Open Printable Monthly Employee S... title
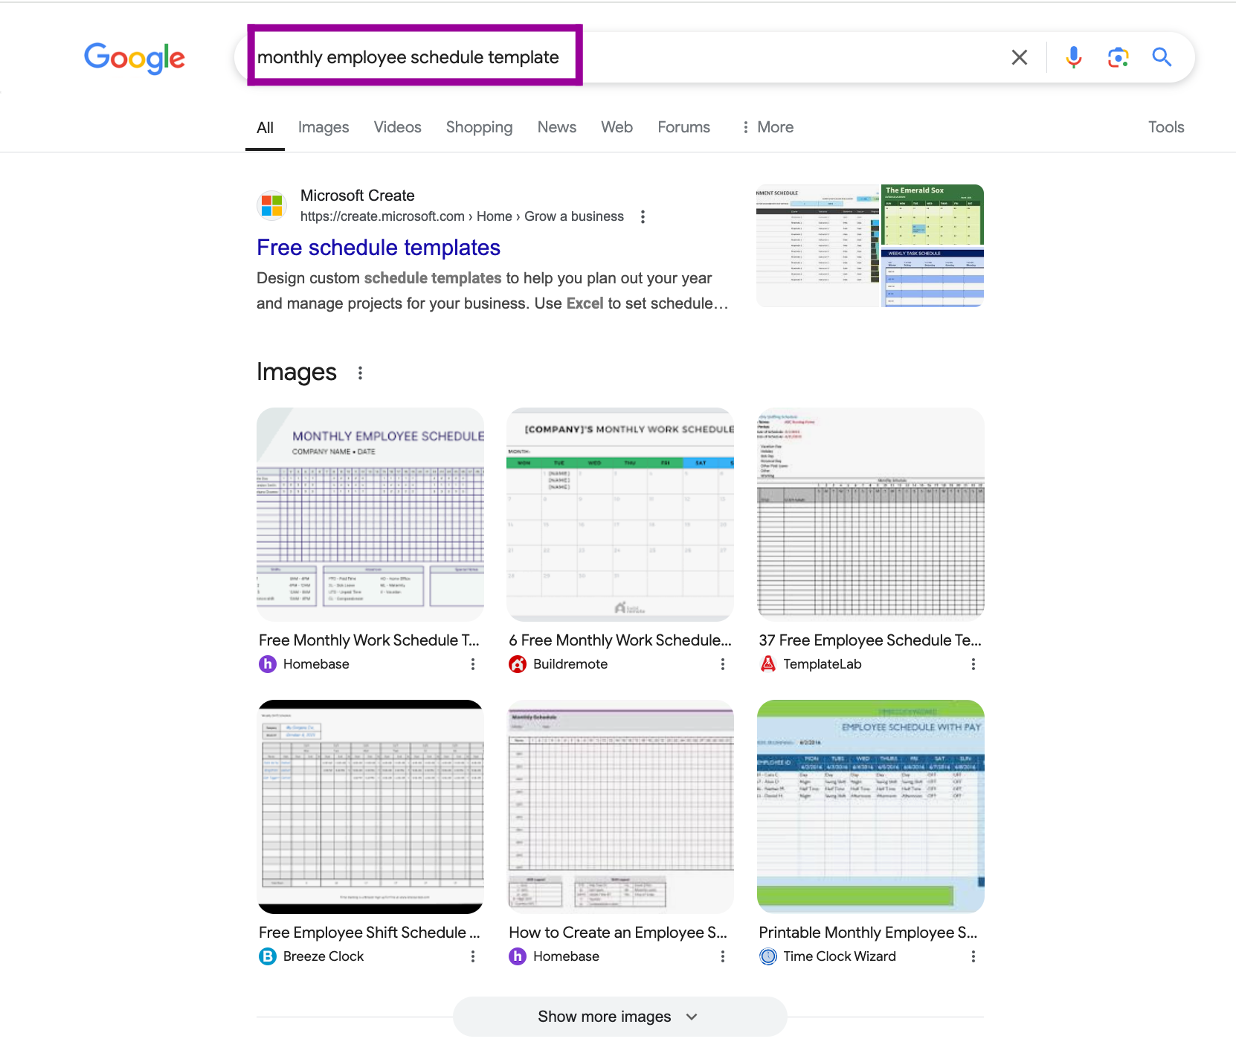Screen dimensions: 1236x1062 pos(868,933)
